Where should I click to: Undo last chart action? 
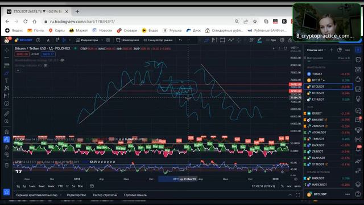(x=180, y=40)
